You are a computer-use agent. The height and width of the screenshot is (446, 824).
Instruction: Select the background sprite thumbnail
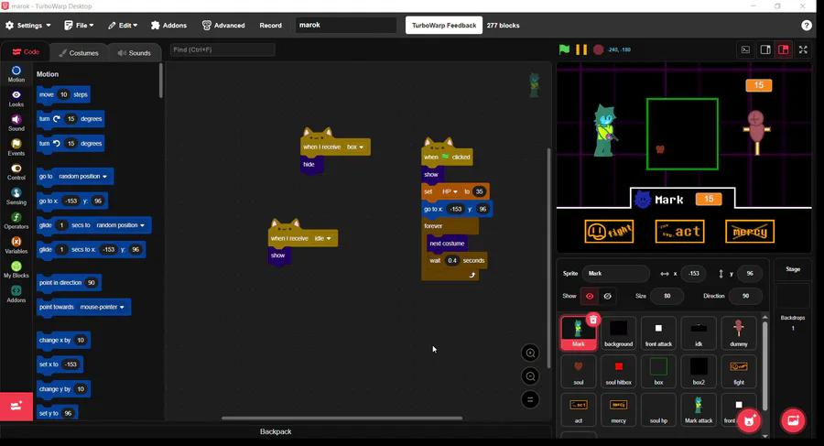619,333
